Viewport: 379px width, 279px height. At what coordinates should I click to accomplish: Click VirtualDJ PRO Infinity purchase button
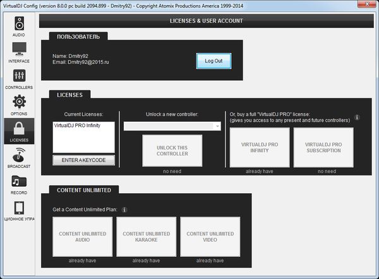click(260, 147)
